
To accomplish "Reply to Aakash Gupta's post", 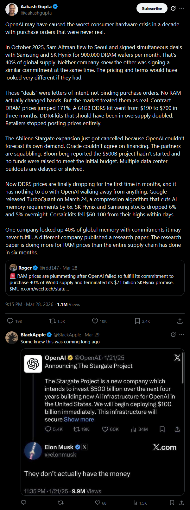I will coord(10,321).
